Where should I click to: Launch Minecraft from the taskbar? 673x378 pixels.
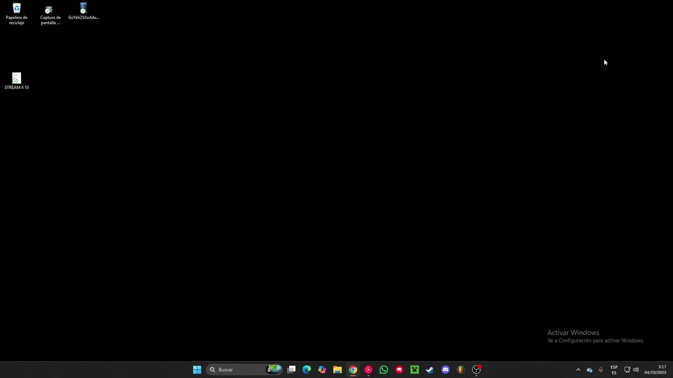pos(414,370)
